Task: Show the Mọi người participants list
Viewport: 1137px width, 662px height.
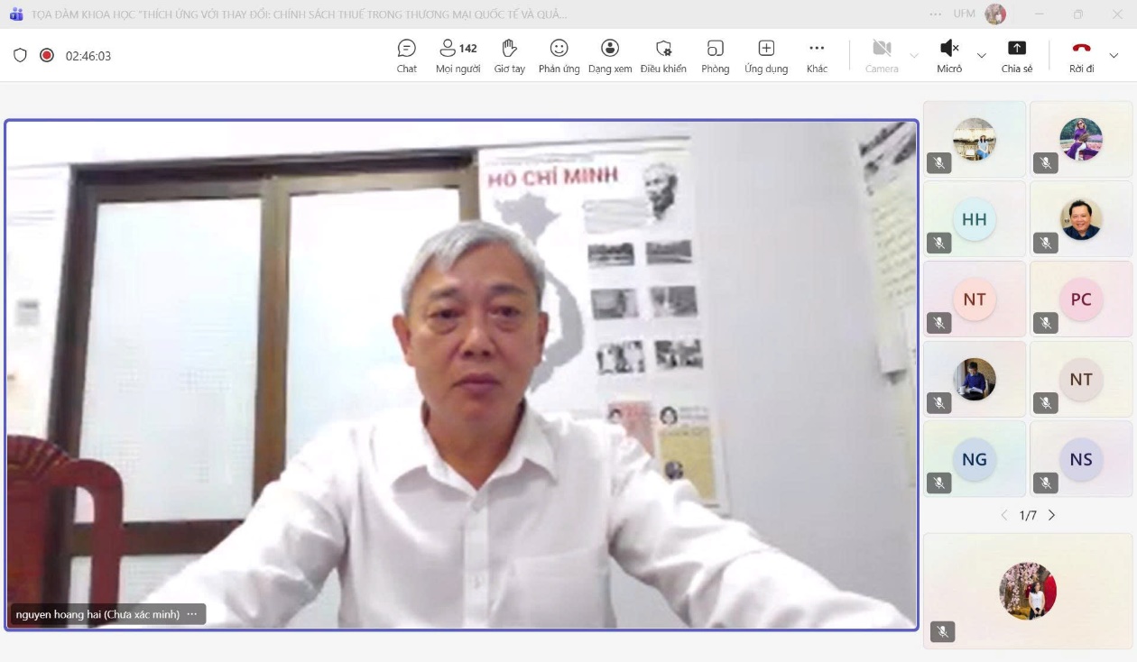Action: (x=458, y=56)
